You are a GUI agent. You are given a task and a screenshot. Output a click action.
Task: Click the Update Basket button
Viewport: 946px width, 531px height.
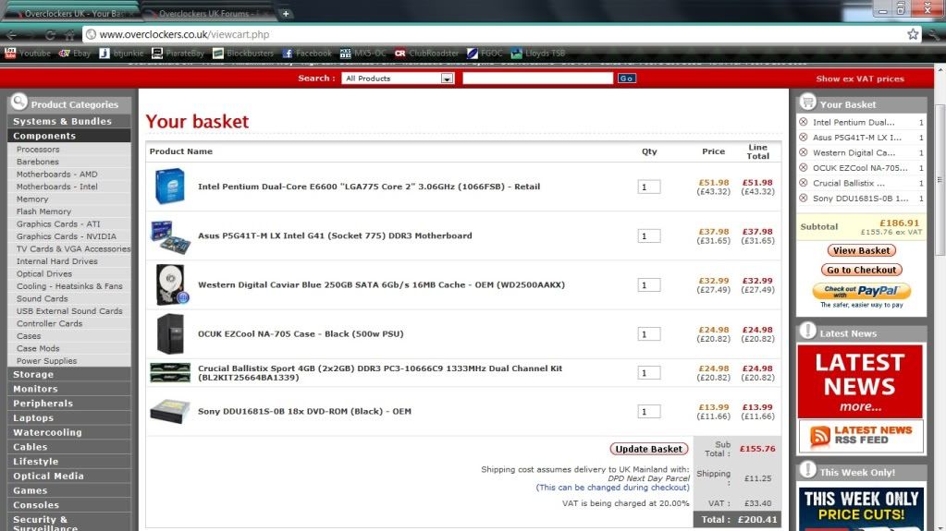(648, 449)
